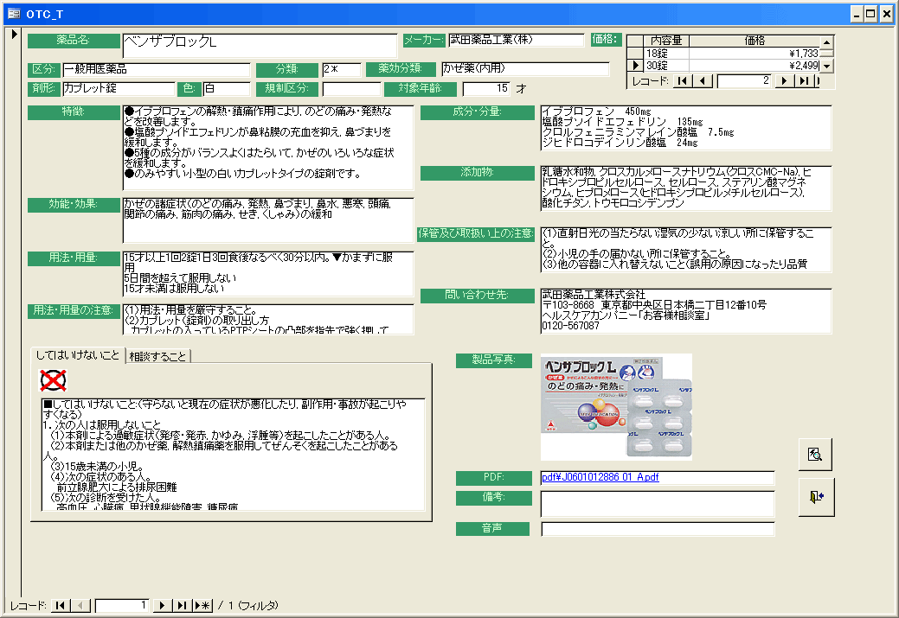The width and height of the screenshot is (899, 618).
Task: Select the 18錠 row selector in price table
Action: point(635,54)
